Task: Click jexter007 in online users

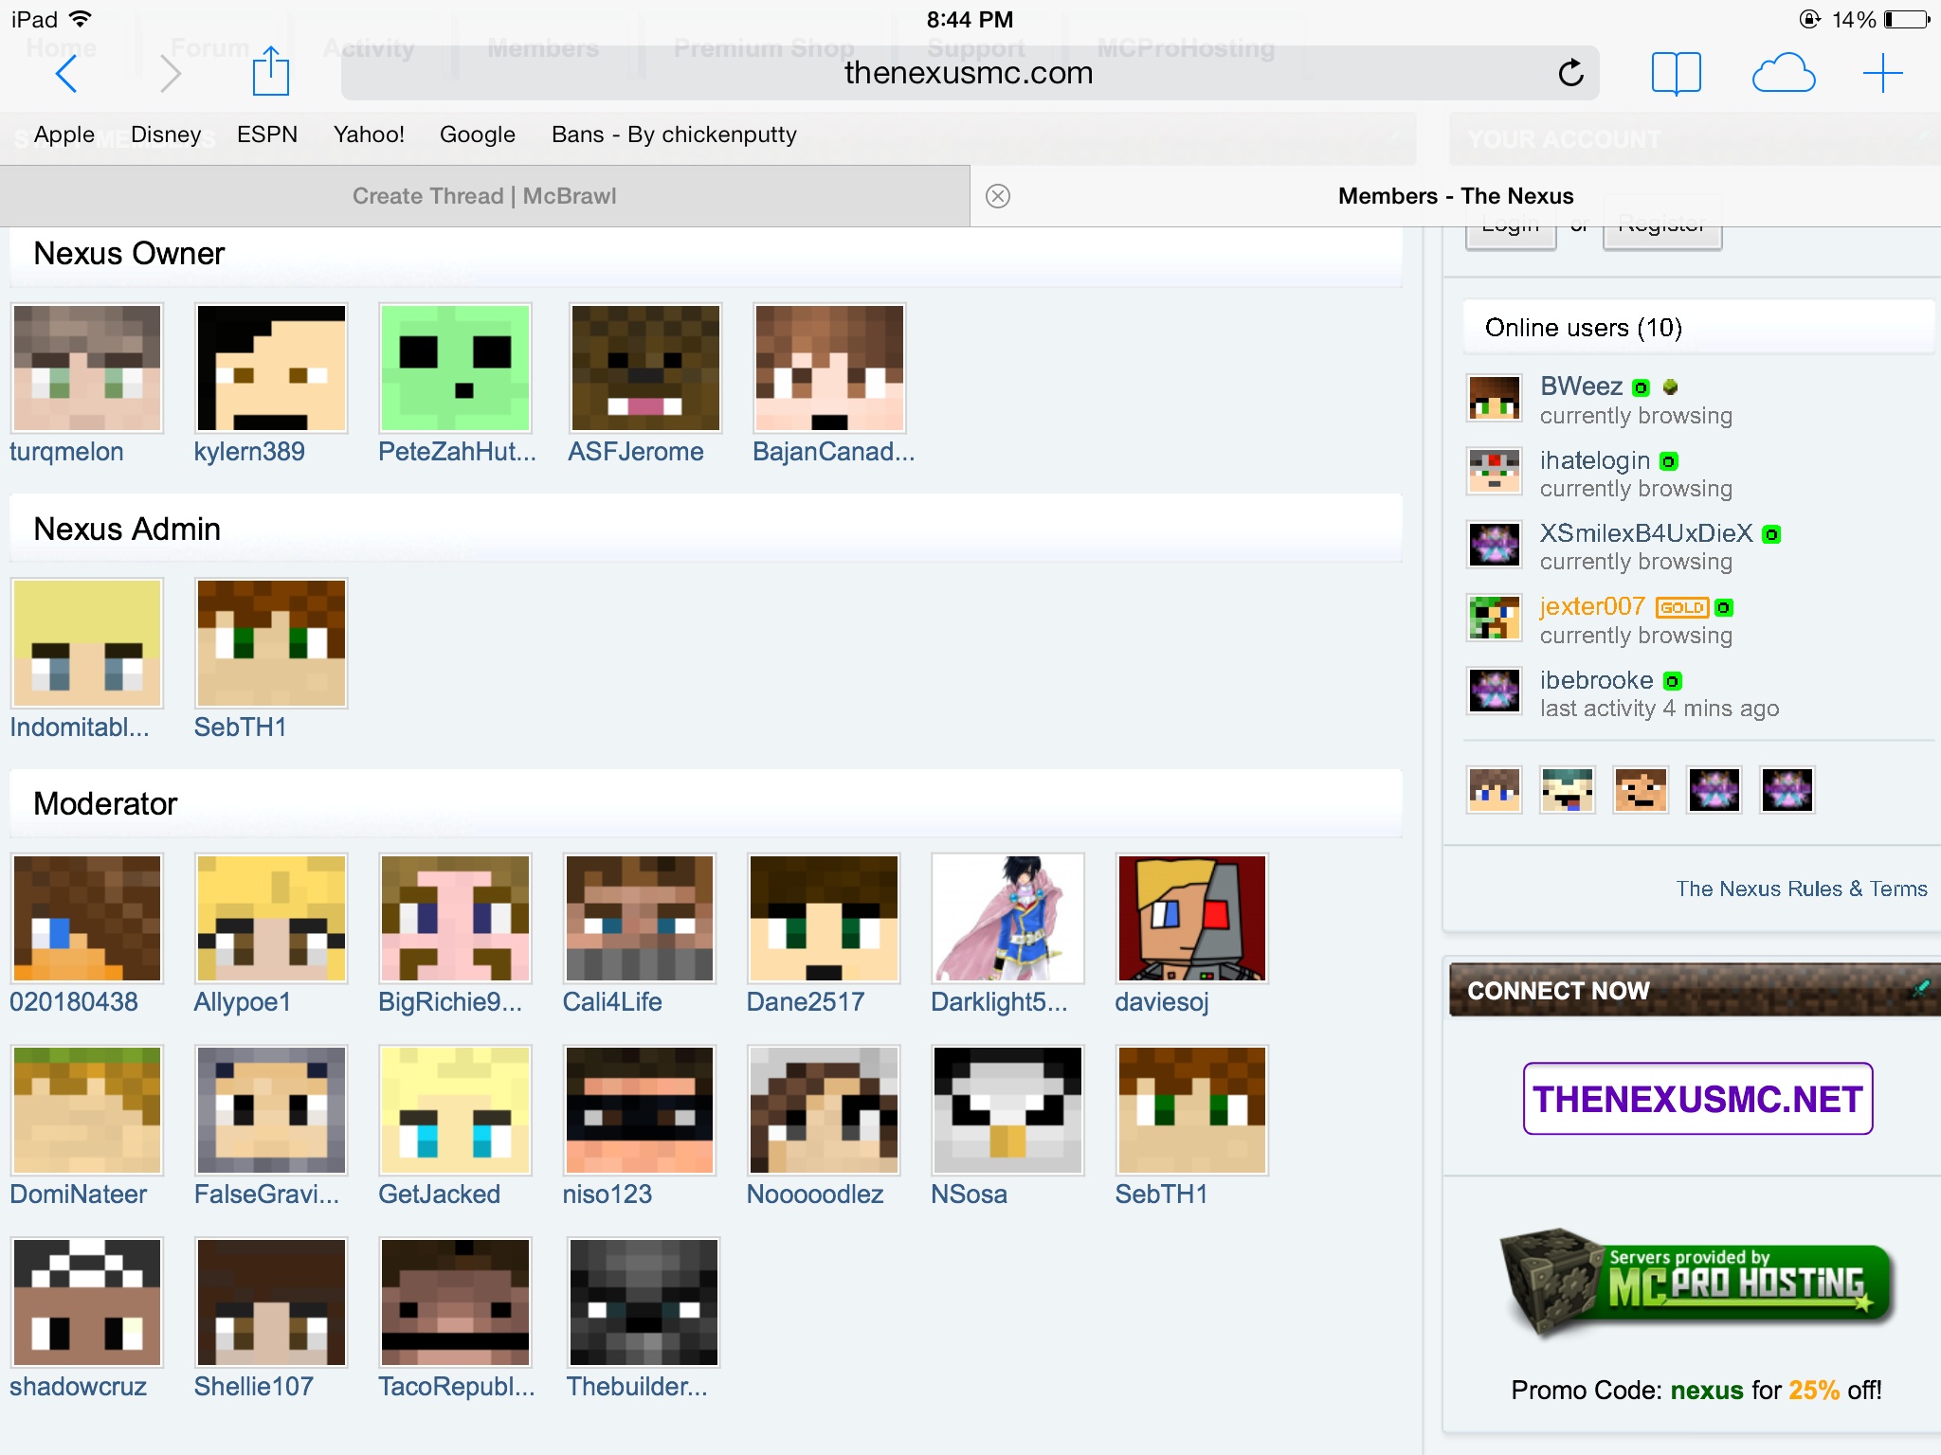Action: click(x=1591, y=606)
